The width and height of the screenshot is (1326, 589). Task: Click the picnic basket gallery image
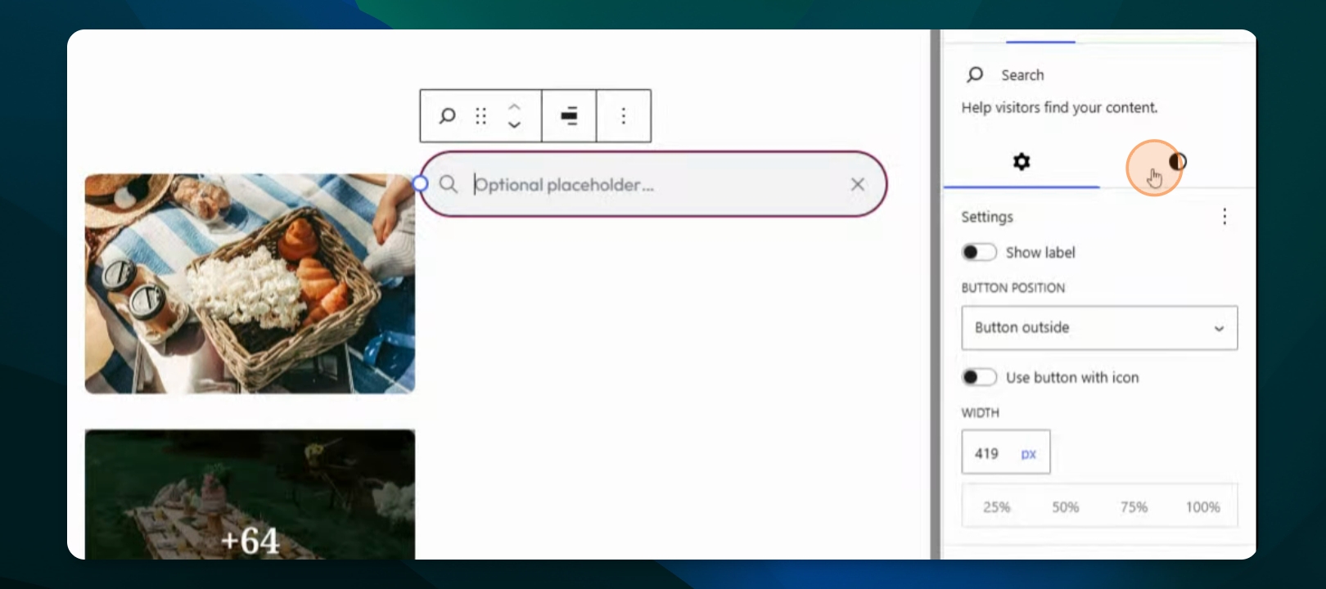(250, 283)
